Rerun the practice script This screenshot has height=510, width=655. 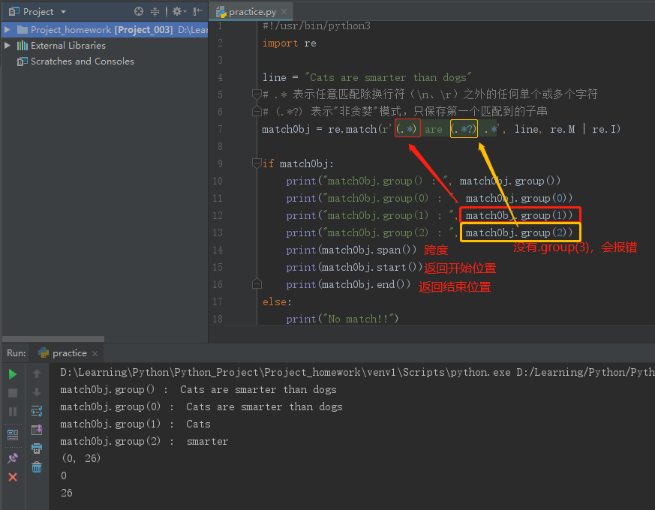[x=13, y=374]
